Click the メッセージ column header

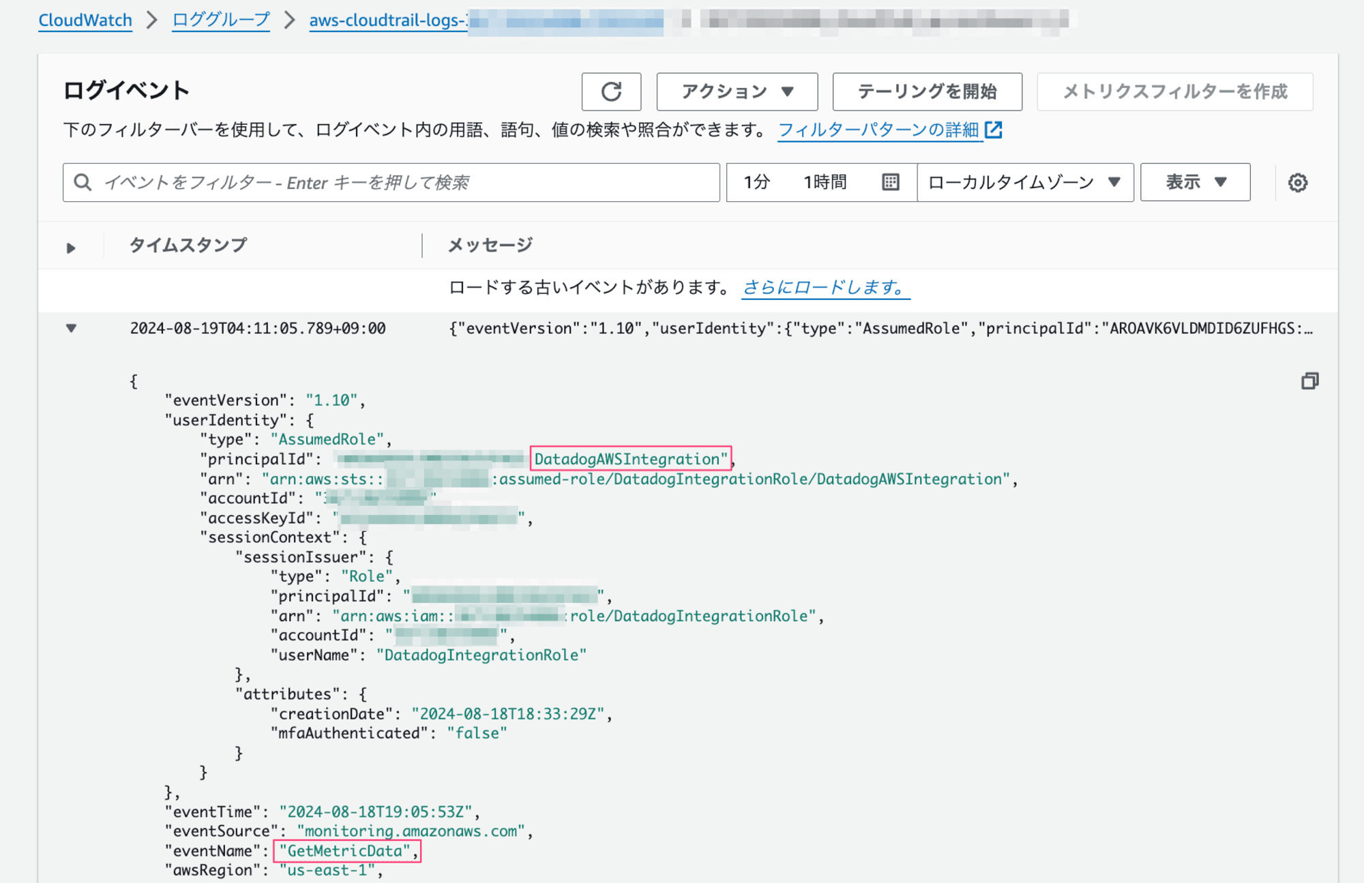click(x=490, y=245)
